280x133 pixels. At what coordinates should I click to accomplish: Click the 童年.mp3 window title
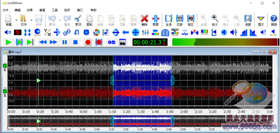[x=15, y=52]
